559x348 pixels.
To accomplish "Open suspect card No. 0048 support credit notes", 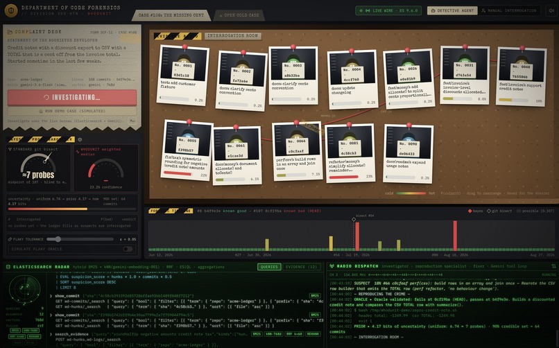I will [x=522, y=76].
